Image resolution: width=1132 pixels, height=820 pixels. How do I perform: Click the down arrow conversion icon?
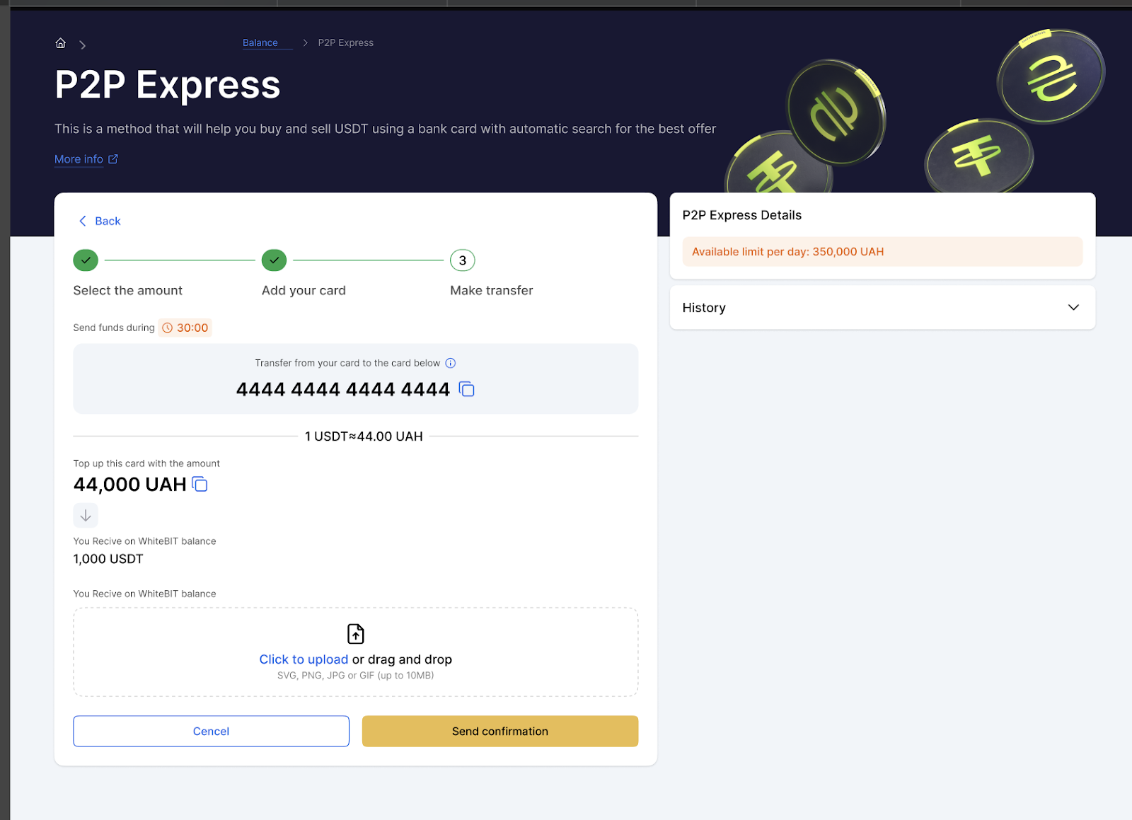click(86, 515)
